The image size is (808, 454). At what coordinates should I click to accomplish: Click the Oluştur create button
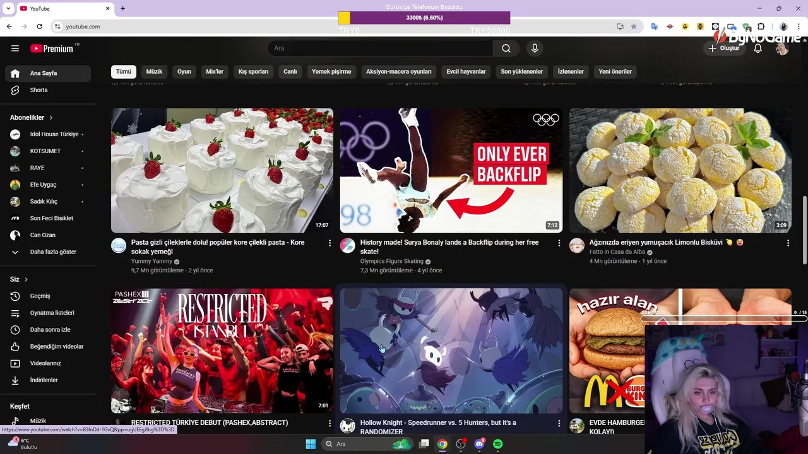pos(724,49)
